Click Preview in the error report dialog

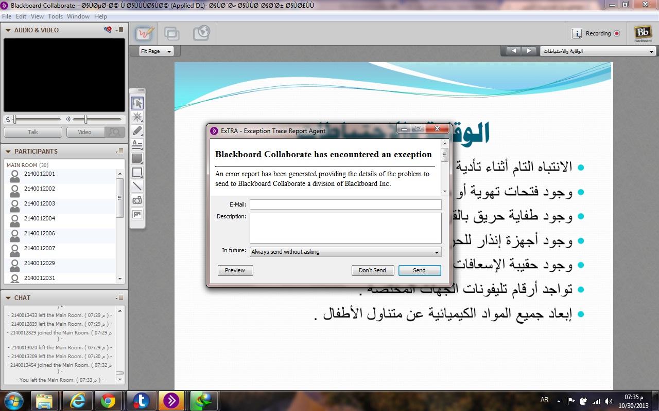pyautogui.click(x=235, y=270)
